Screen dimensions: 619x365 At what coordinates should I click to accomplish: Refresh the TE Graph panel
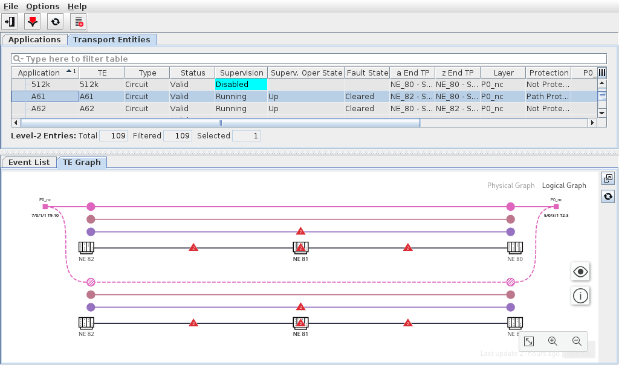[x=608, y=196]
